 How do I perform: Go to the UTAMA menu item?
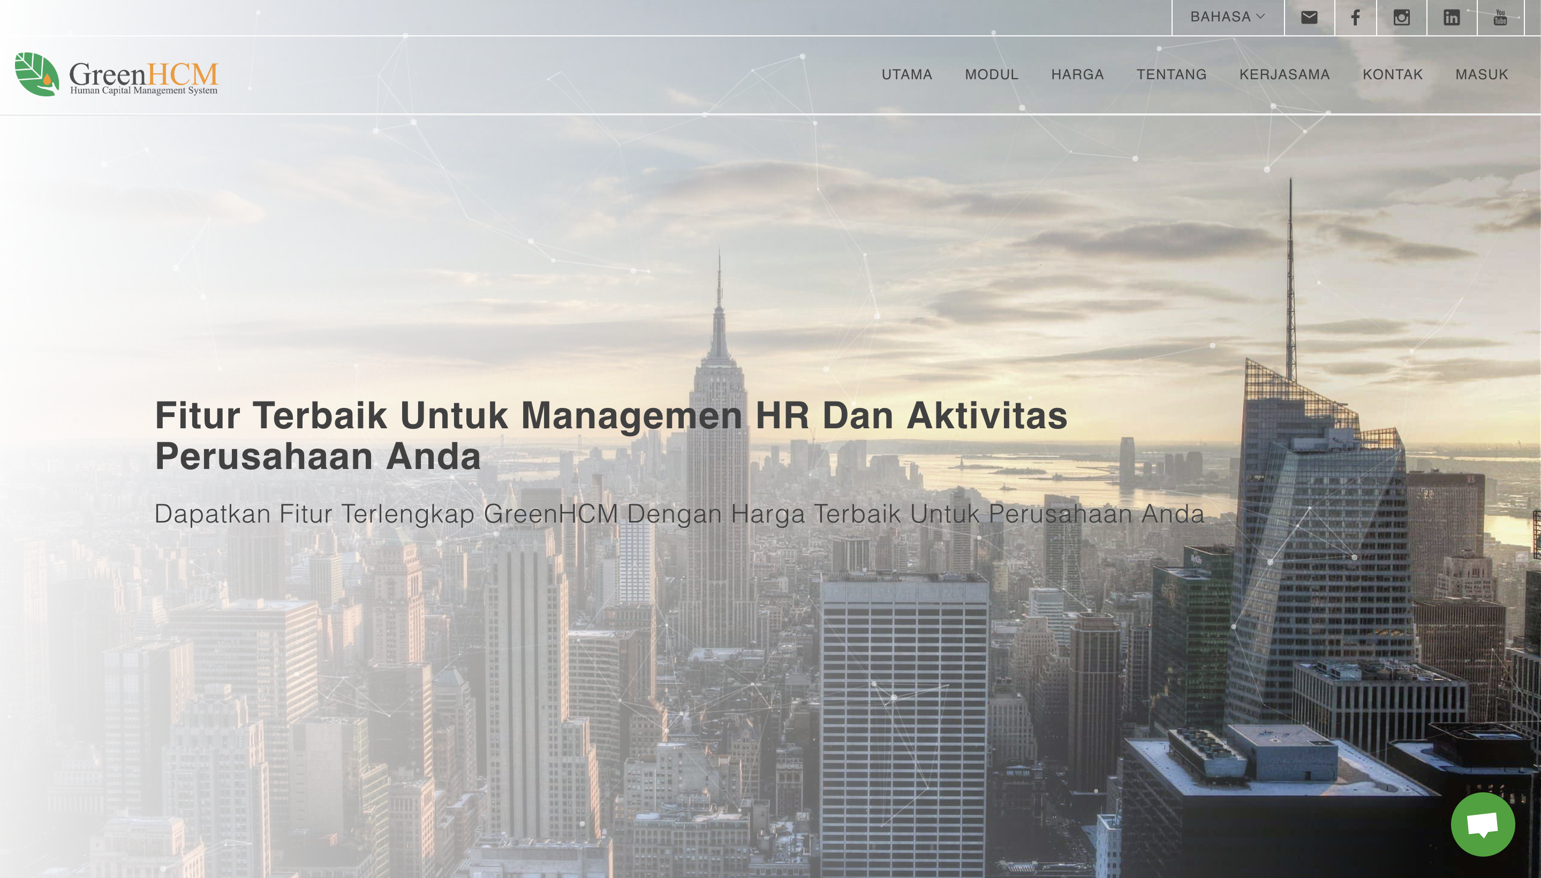(907, 75)
